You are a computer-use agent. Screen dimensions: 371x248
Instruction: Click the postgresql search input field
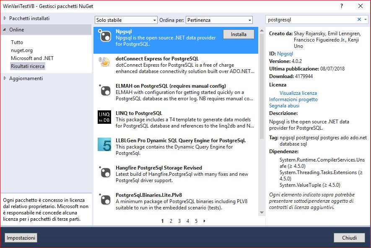[311, 20]
